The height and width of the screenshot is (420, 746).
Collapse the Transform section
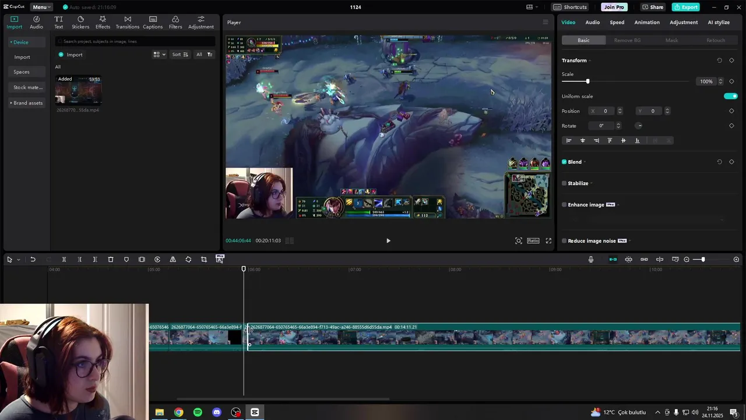(590, 61)
